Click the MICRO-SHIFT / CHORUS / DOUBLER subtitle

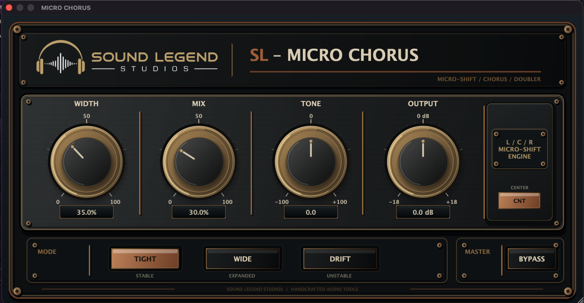tap(489, 79)
